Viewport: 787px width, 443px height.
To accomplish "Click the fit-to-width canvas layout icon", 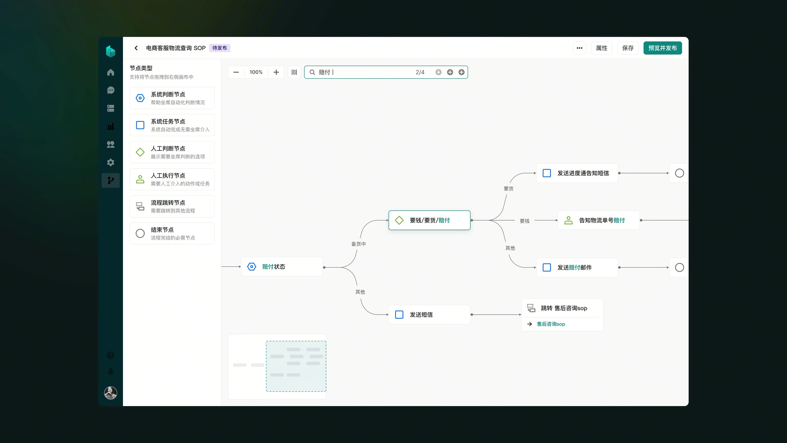I will click(x=294, y=72).
